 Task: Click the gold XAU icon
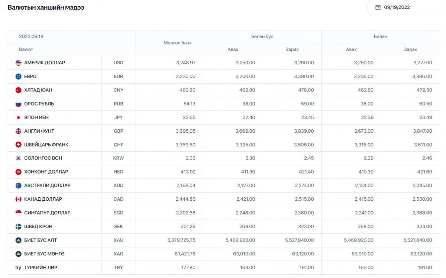pos(18,240)
